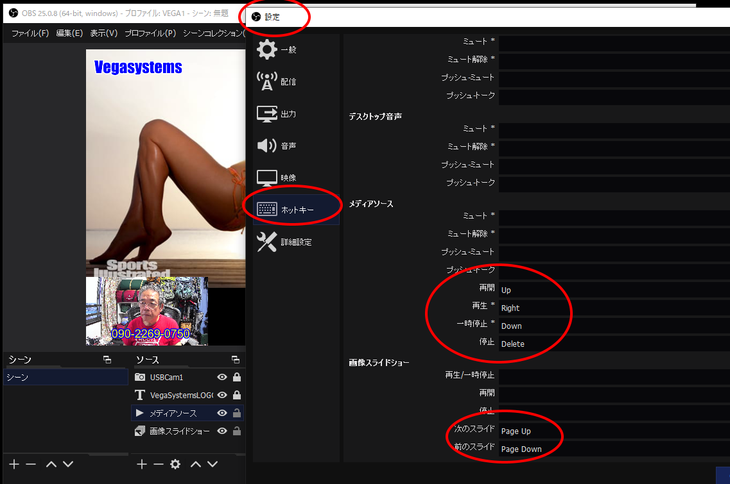Select the ホットキー (Hotkeys) settings category

point(296,210)
